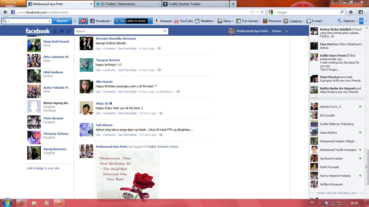Switch to the TwitIQ Smarter Twitter tab
This screenshot has width=369, height=207.
[195, 4]
